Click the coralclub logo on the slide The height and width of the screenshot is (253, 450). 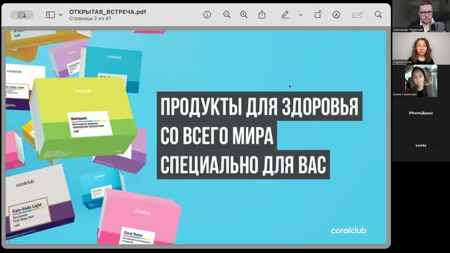[x=349, y=231]
